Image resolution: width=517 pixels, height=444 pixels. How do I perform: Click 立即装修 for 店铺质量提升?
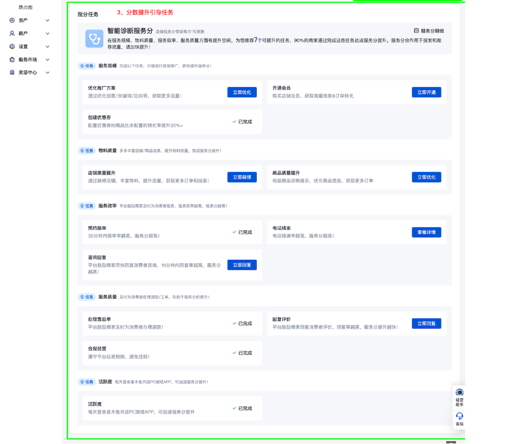coord(242,177)
